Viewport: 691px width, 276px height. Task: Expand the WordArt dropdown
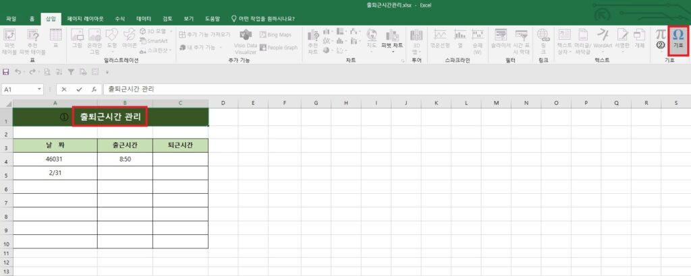603,52
